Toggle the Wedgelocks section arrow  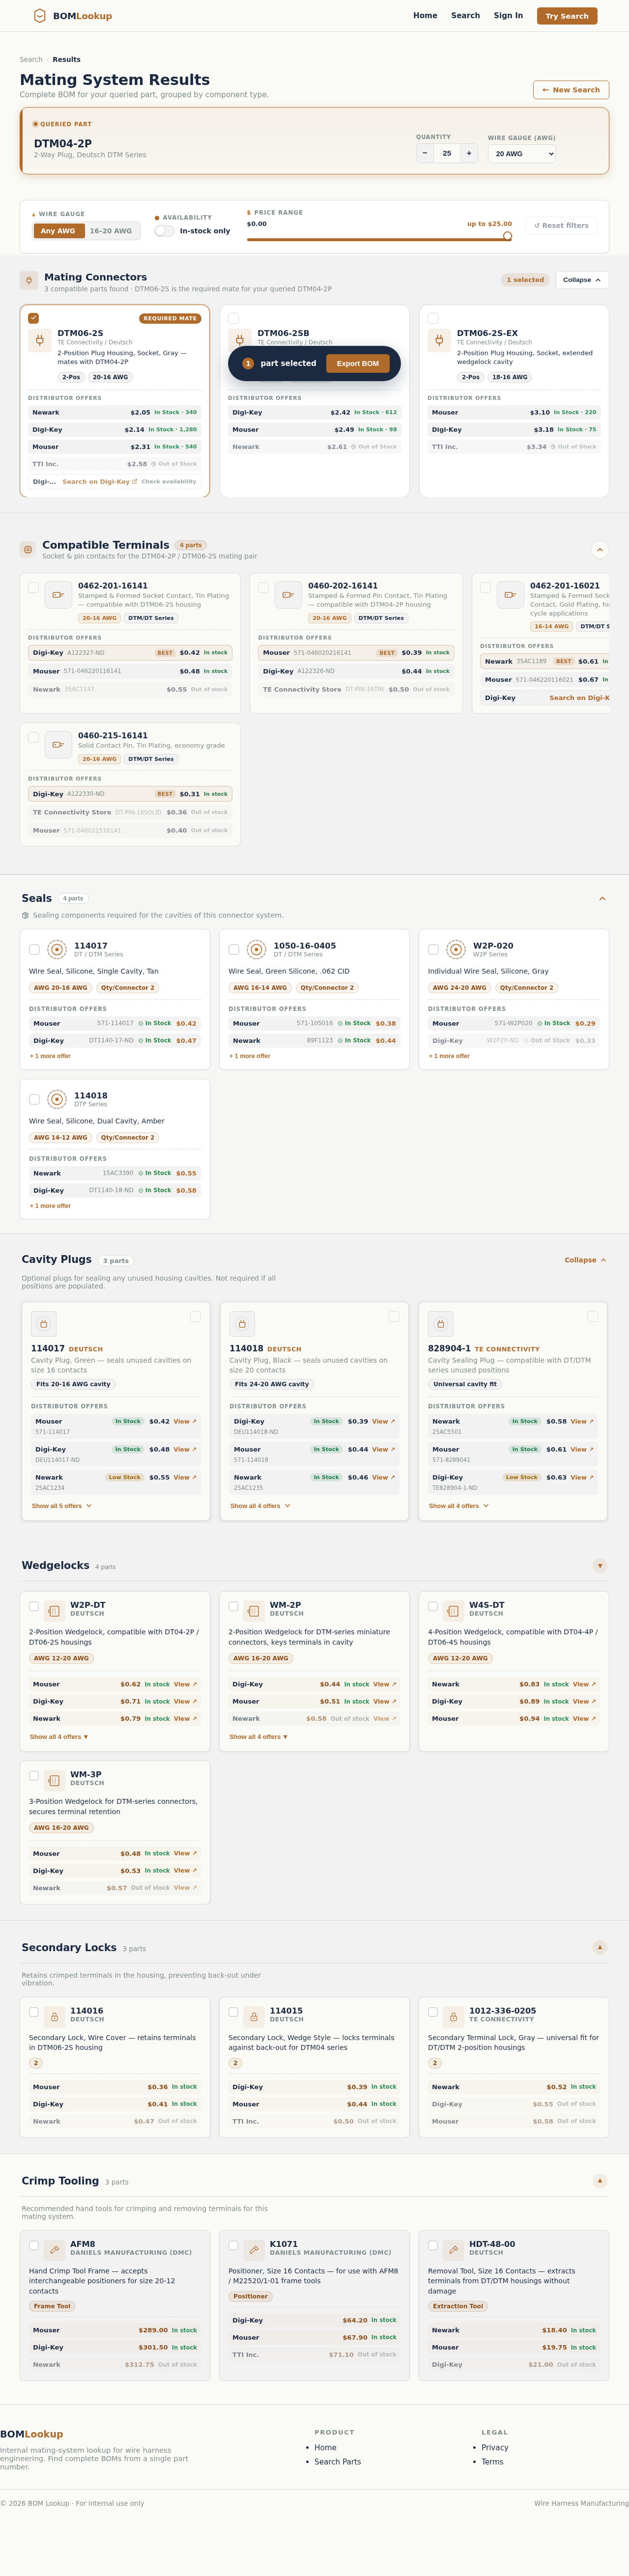click(600, 1566)
